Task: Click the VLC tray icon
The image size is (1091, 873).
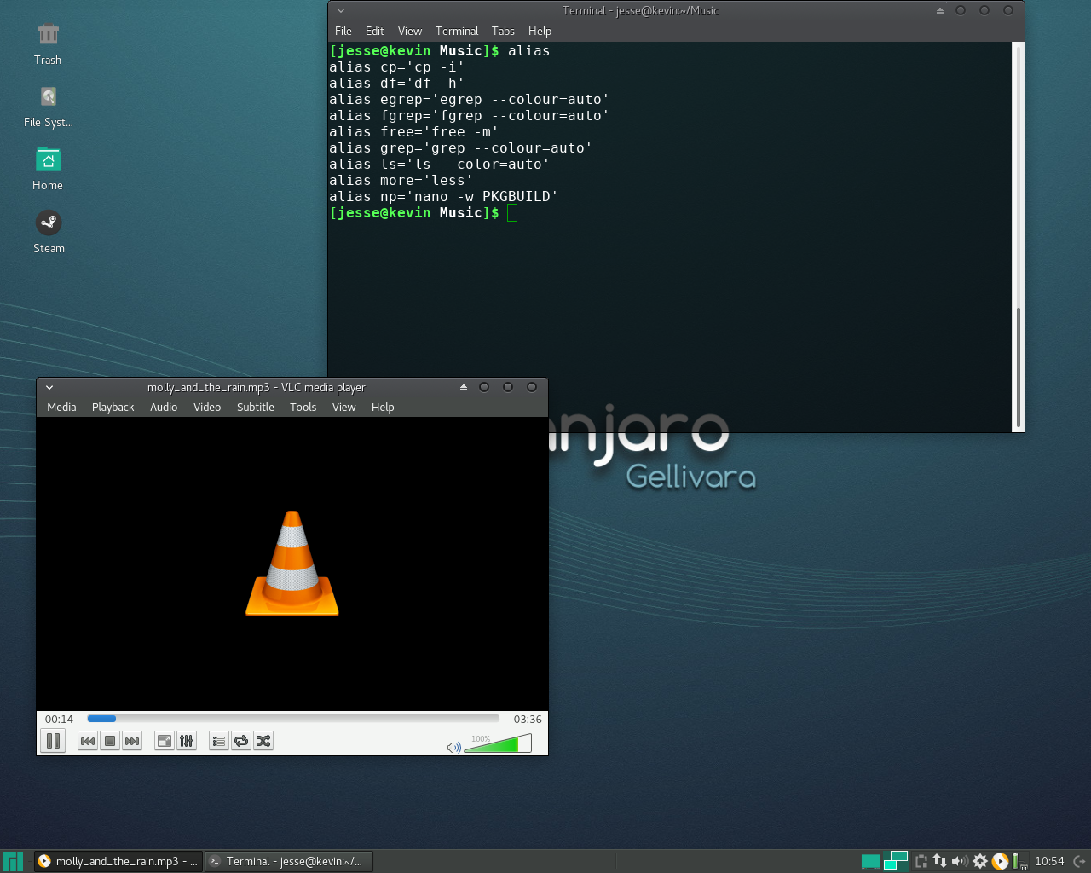Action: (x=1000, y=861)
